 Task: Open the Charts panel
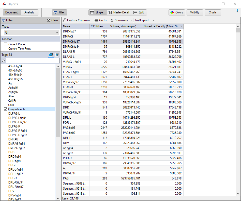tap(213, 12)
